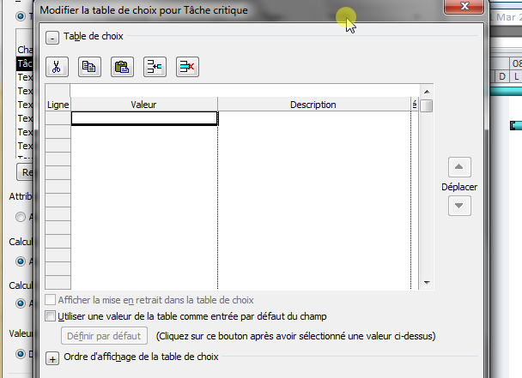Collapse the Table de choix section
Image resolution: width=522 pixels, height=378 pixels.
coord(52,38)
